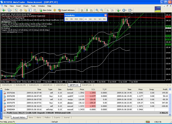Click order 20400484 row icon
Image resolution: width=172 pixels, height=124 pixels.
[4, 109]
